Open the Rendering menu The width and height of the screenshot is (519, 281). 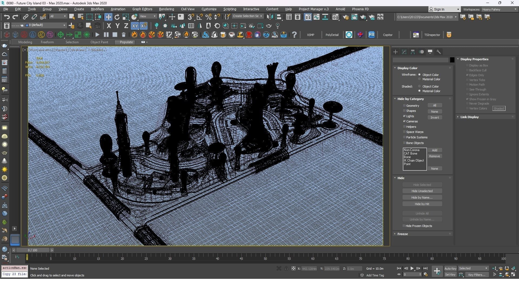pyautogui.click(x=166, y=9)
